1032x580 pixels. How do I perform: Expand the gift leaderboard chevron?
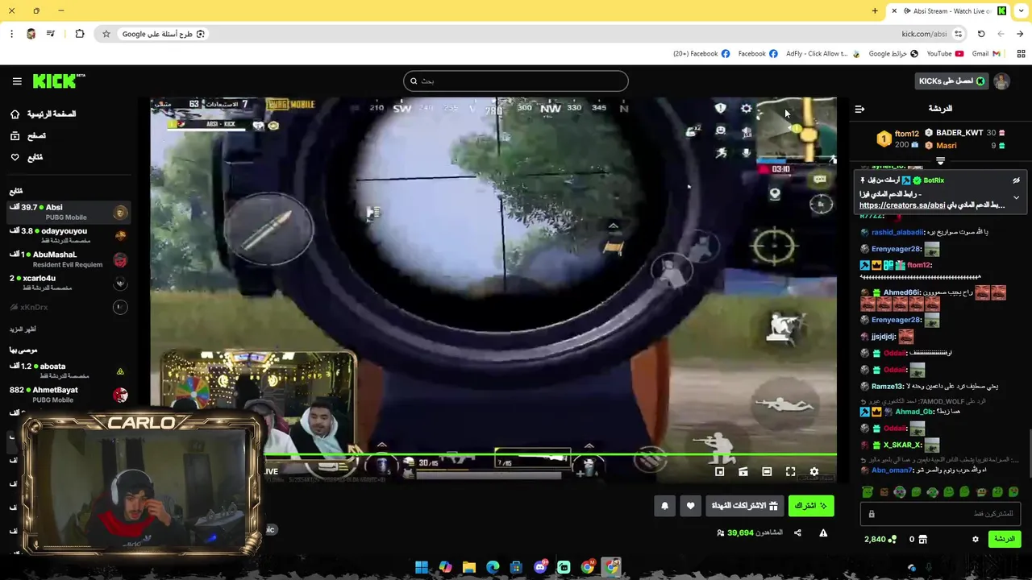point(940,161)
